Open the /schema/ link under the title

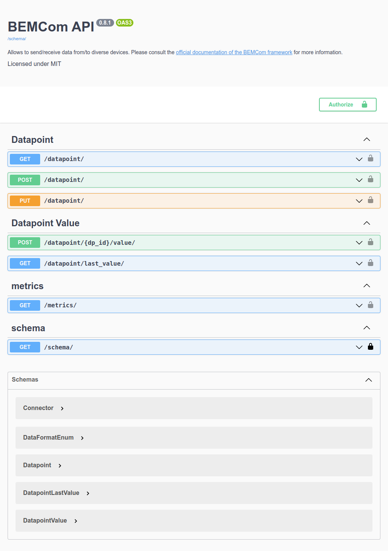17,39
